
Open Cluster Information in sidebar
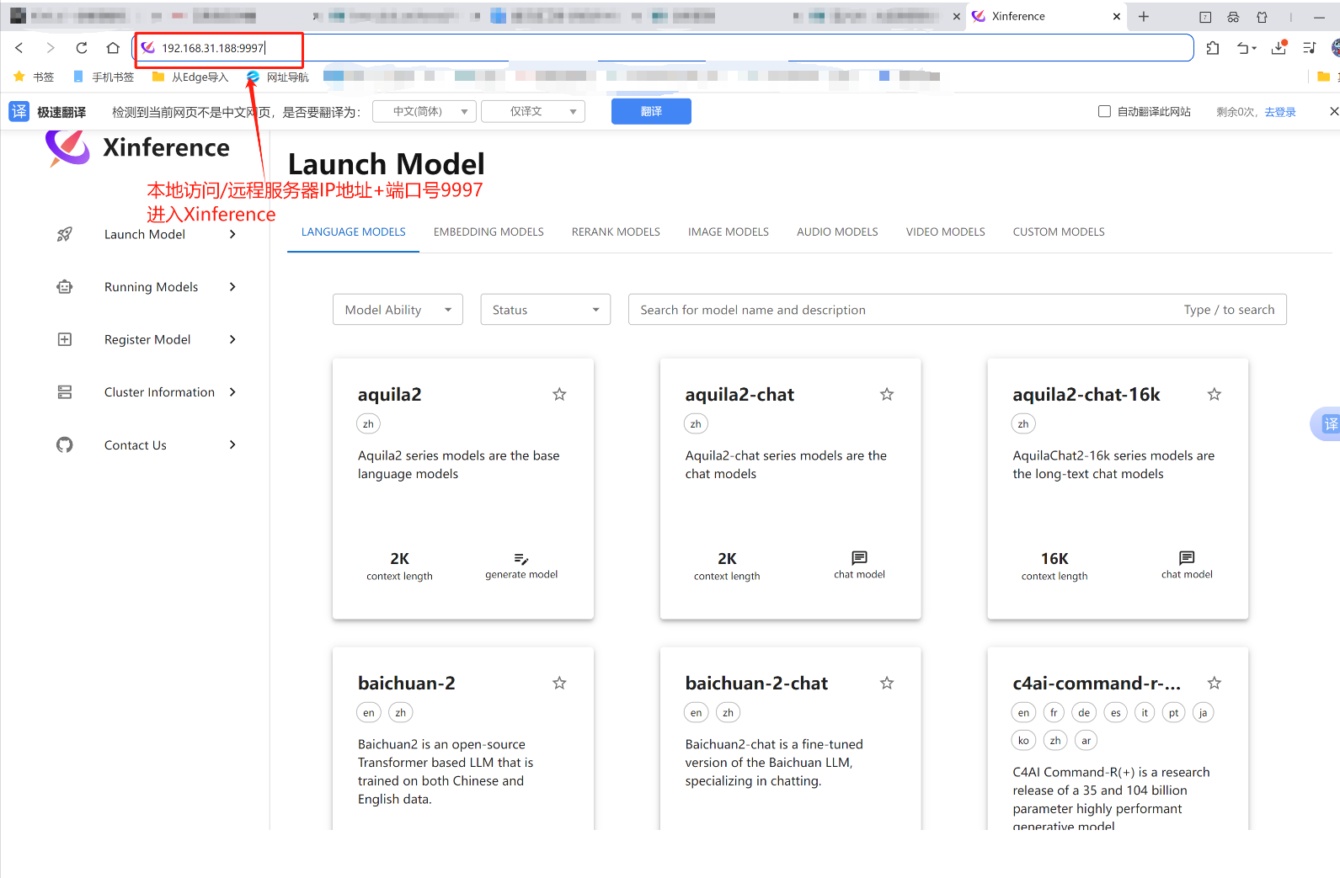click(159, 392)
